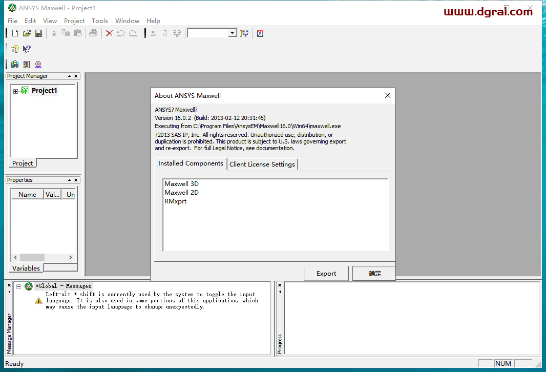Screen dimensions: 546x372
Task: Click the Val... column header in Properties
Action: pos(52,194)
